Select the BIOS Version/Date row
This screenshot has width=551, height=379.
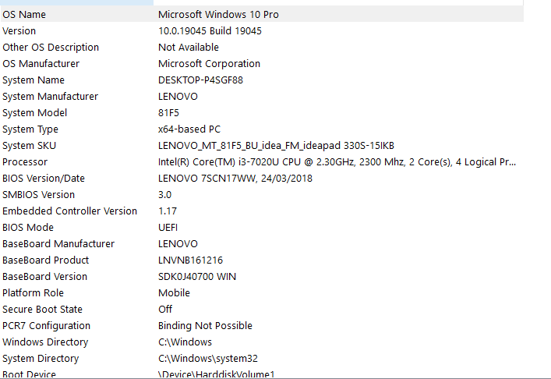point(44,179)
